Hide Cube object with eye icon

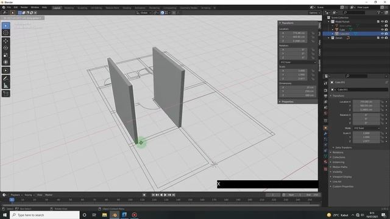click(x=382, y=30)
